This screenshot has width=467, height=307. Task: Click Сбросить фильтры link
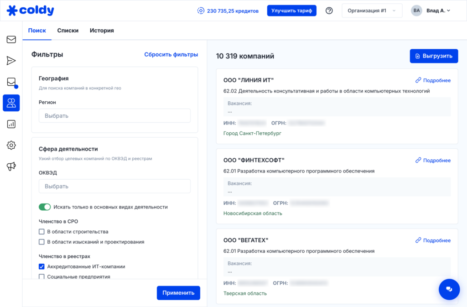pos(171,54)
